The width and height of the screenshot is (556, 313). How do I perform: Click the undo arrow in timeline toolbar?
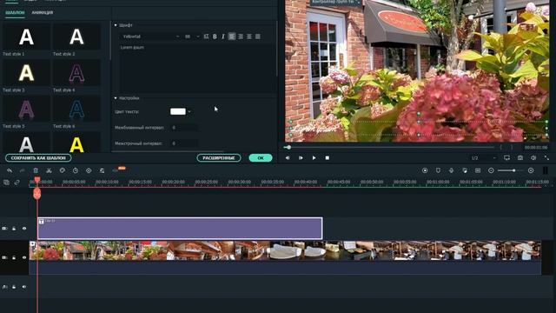click(10, 170)
